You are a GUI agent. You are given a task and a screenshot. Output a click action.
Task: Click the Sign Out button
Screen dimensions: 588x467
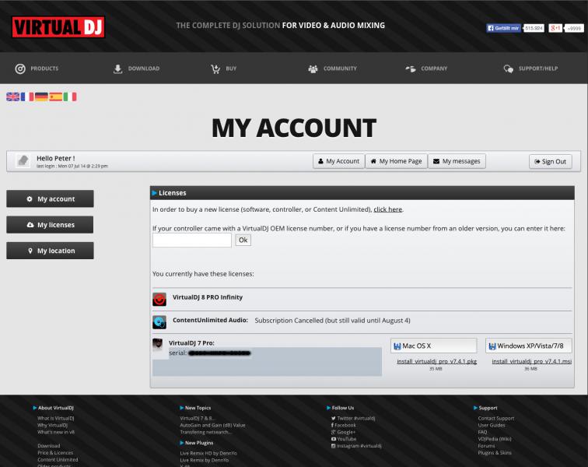click(551, 161)
